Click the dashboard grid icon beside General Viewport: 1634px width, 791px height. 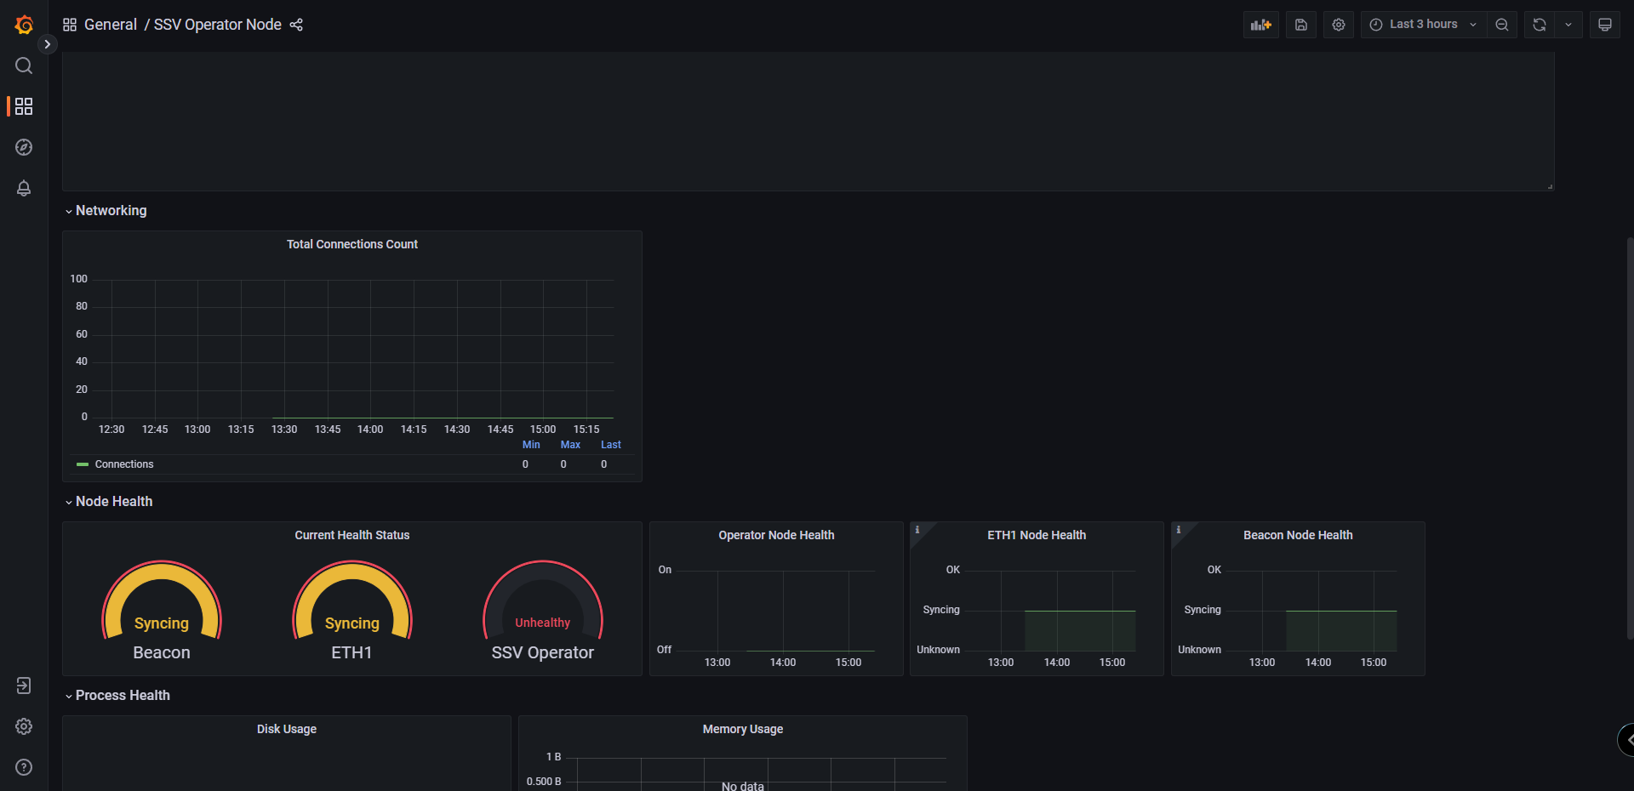70,25
